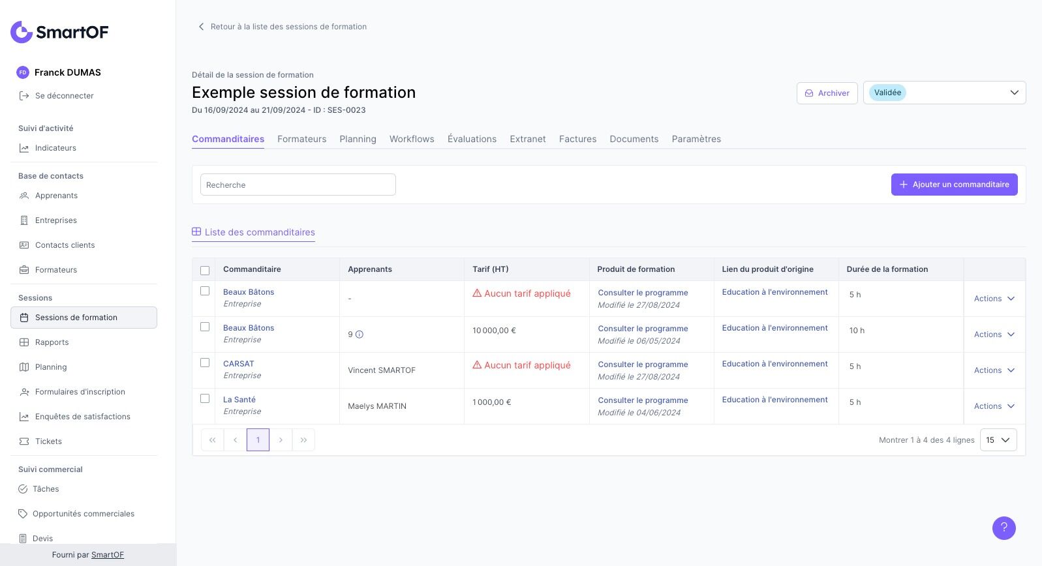Open the Validée status dropdown

tap(944, 93)
